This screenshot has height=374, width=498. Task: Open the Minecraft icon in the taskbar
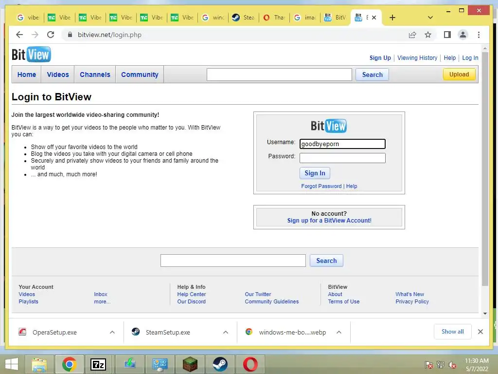point(190,364)
